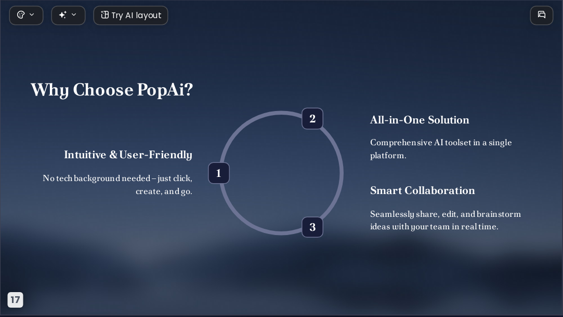Open the AI sparkle tools dropdown
The width and height of the screenshot is (563, 317).
pos(68,16)
